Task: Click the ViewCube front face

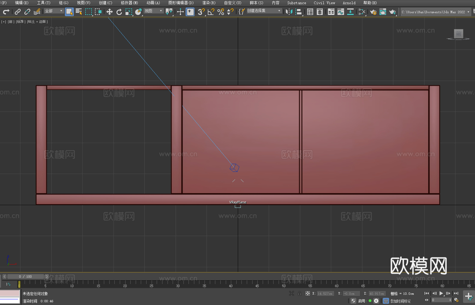Action: (458, 34)
